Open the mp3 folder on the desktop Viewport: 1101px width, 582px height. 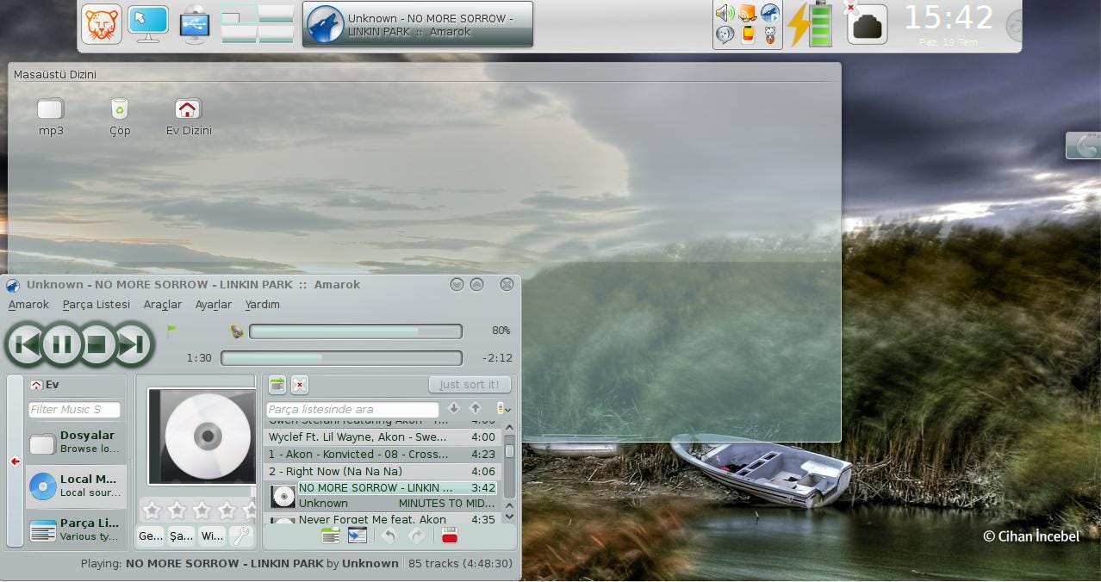tap(51, 118)
